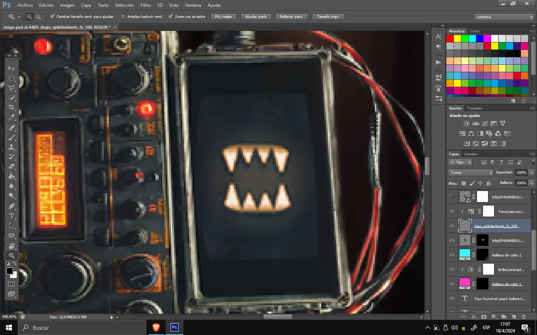Toggle 'Zoom con arrastre' checkbox
Image resolution: width=537 pixels, height=335 pixels.
click(x=171, y=17)
